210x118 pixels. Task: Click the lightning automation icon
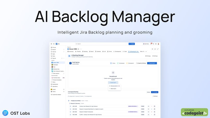coord(155,49)
